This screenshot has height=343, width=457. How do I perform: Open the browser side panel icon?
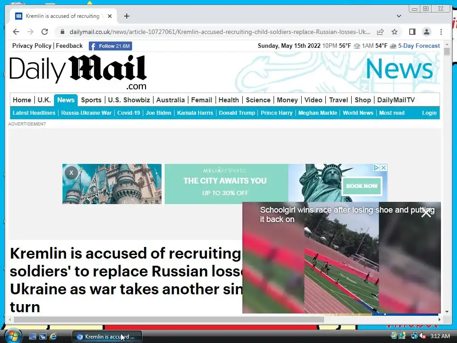[412, 32]
